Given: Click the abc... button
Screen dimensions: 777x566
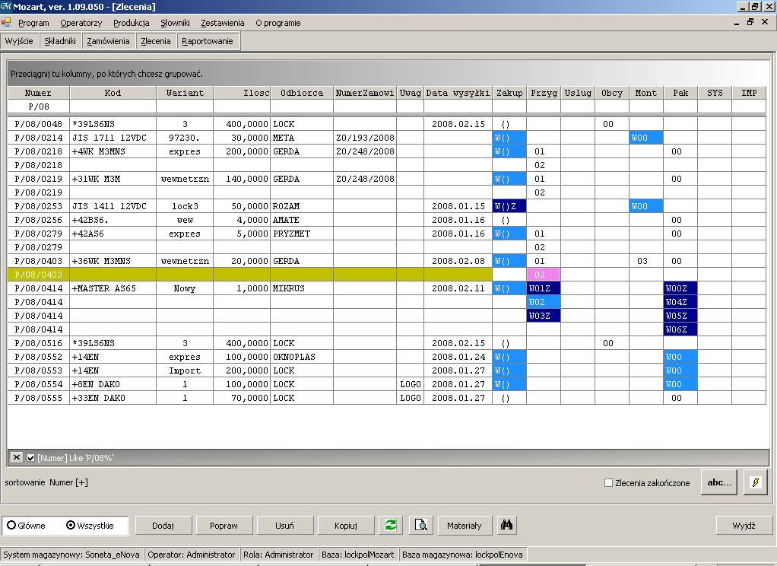Looking at the screenshot, I should [x=719, y=482].
